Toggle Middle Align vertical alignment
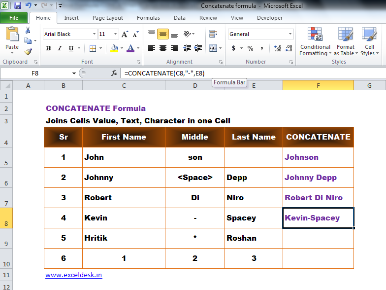Image resolution: width=386 pixels, height=290 pixels. click(x=162, y=34)
